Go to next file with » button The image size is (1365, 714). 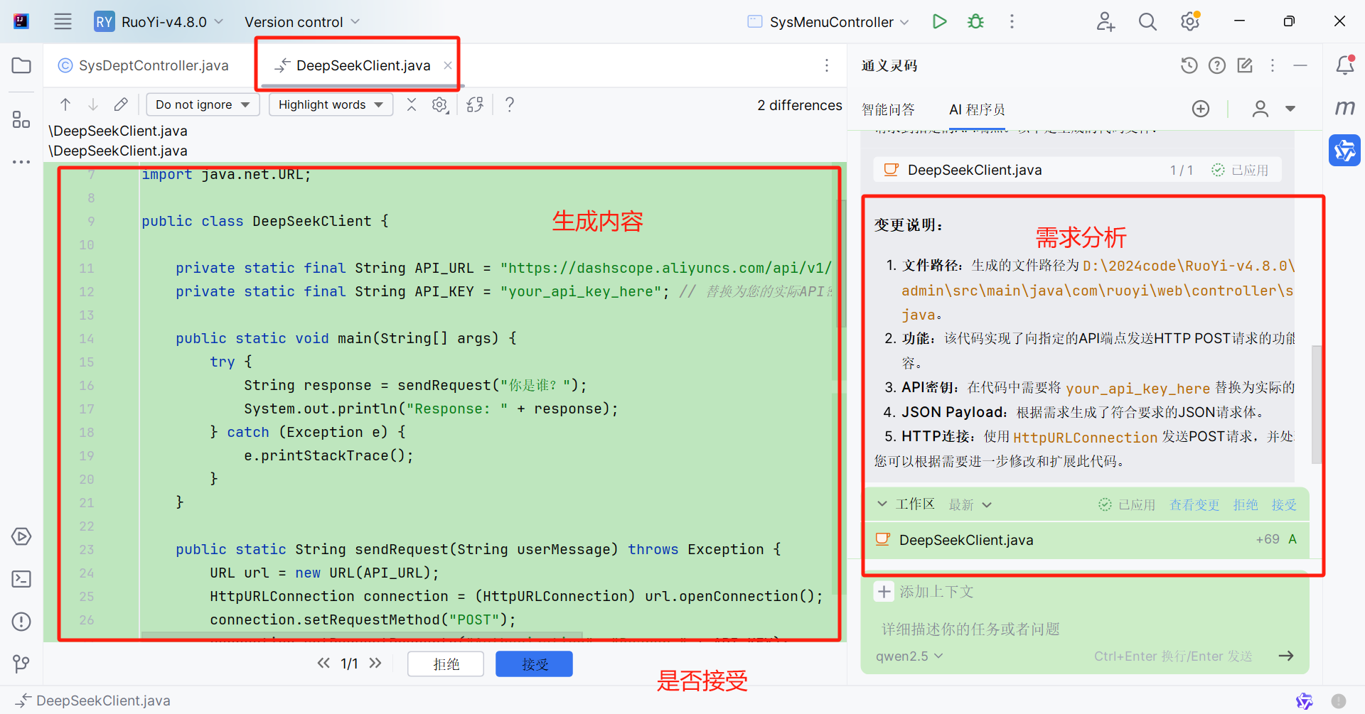(x=375, y=663)
